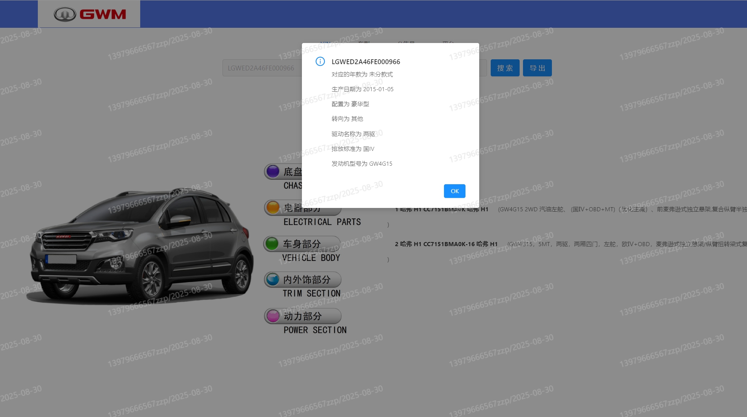
Task: Click OK to dismiss the VIN dialog
Action: point(454,191)
